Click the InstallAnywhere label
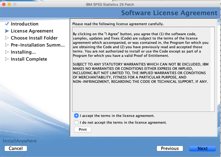The image size is (221, 157). tap(20, 141)
